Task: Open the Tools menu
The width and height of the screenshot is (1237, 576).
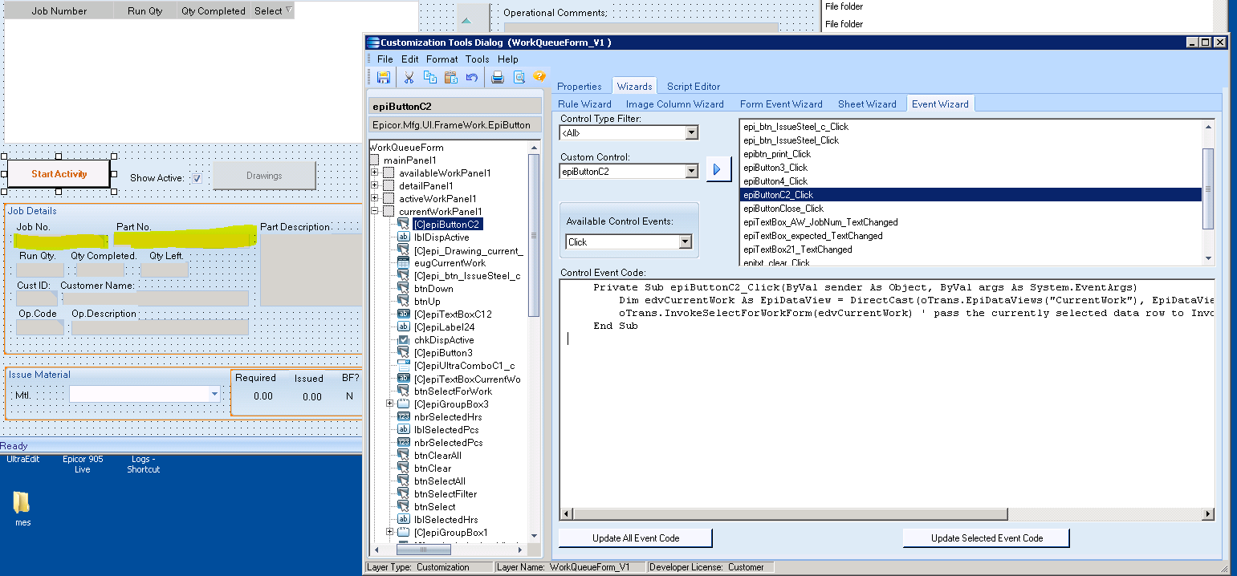Action: [x=477, y=59]
